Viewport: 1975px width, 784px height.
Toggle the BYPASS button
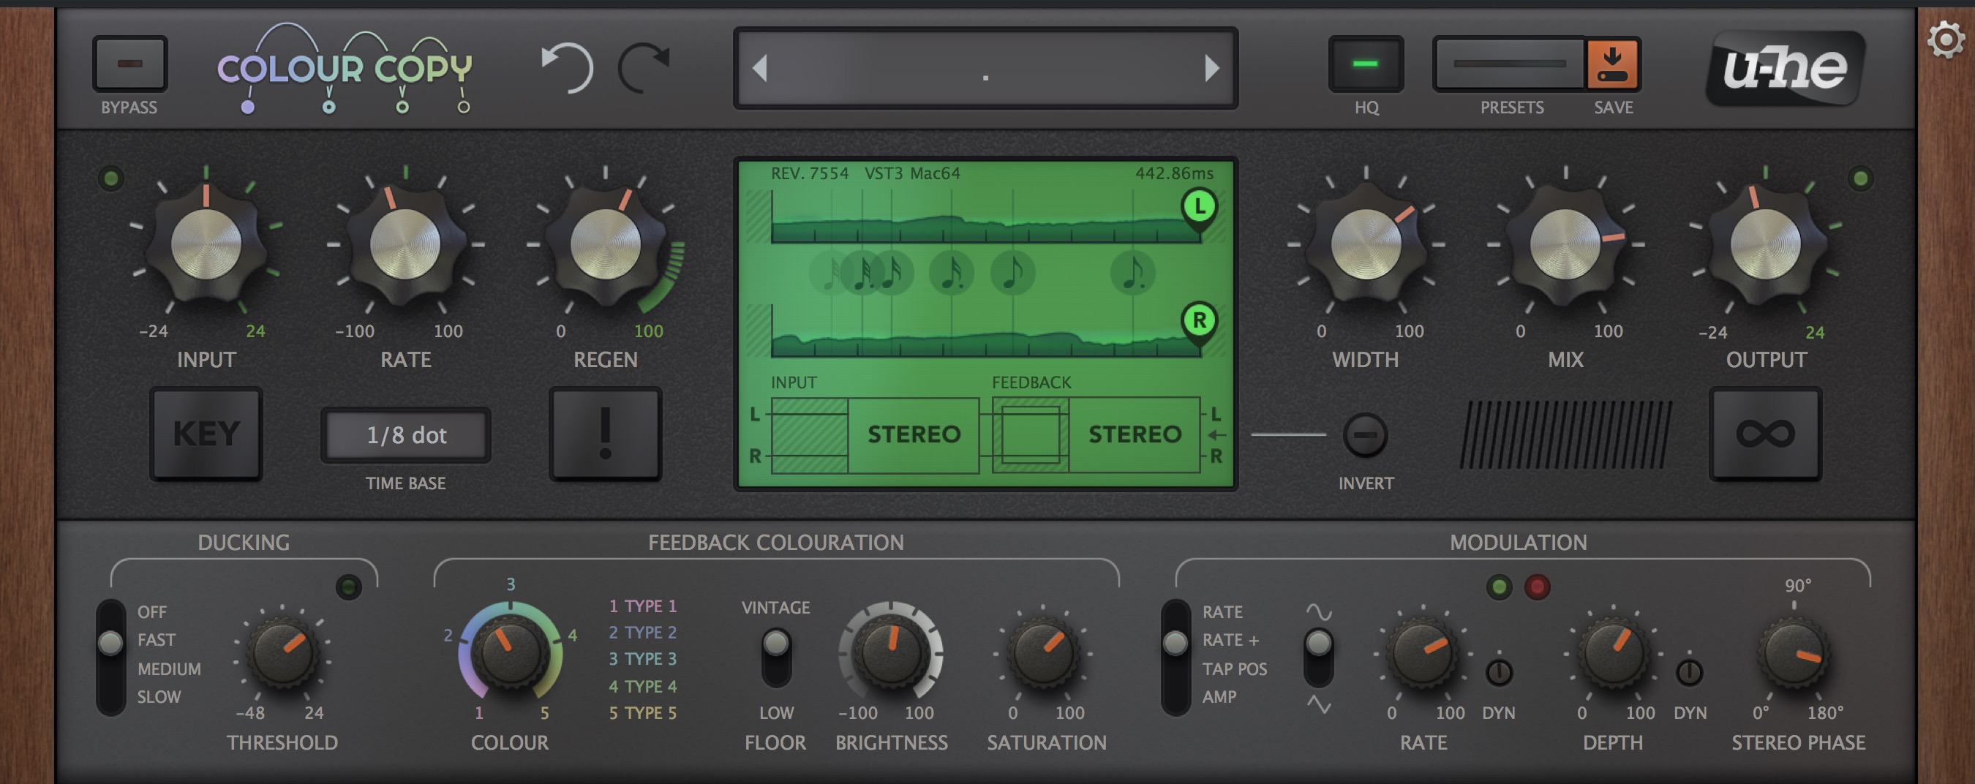click(x=129, y=64)
